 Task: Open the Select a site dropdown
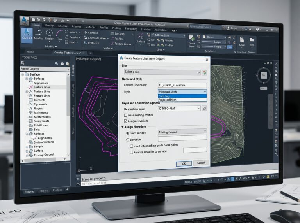pyautogui.click(x=162, y=72)
